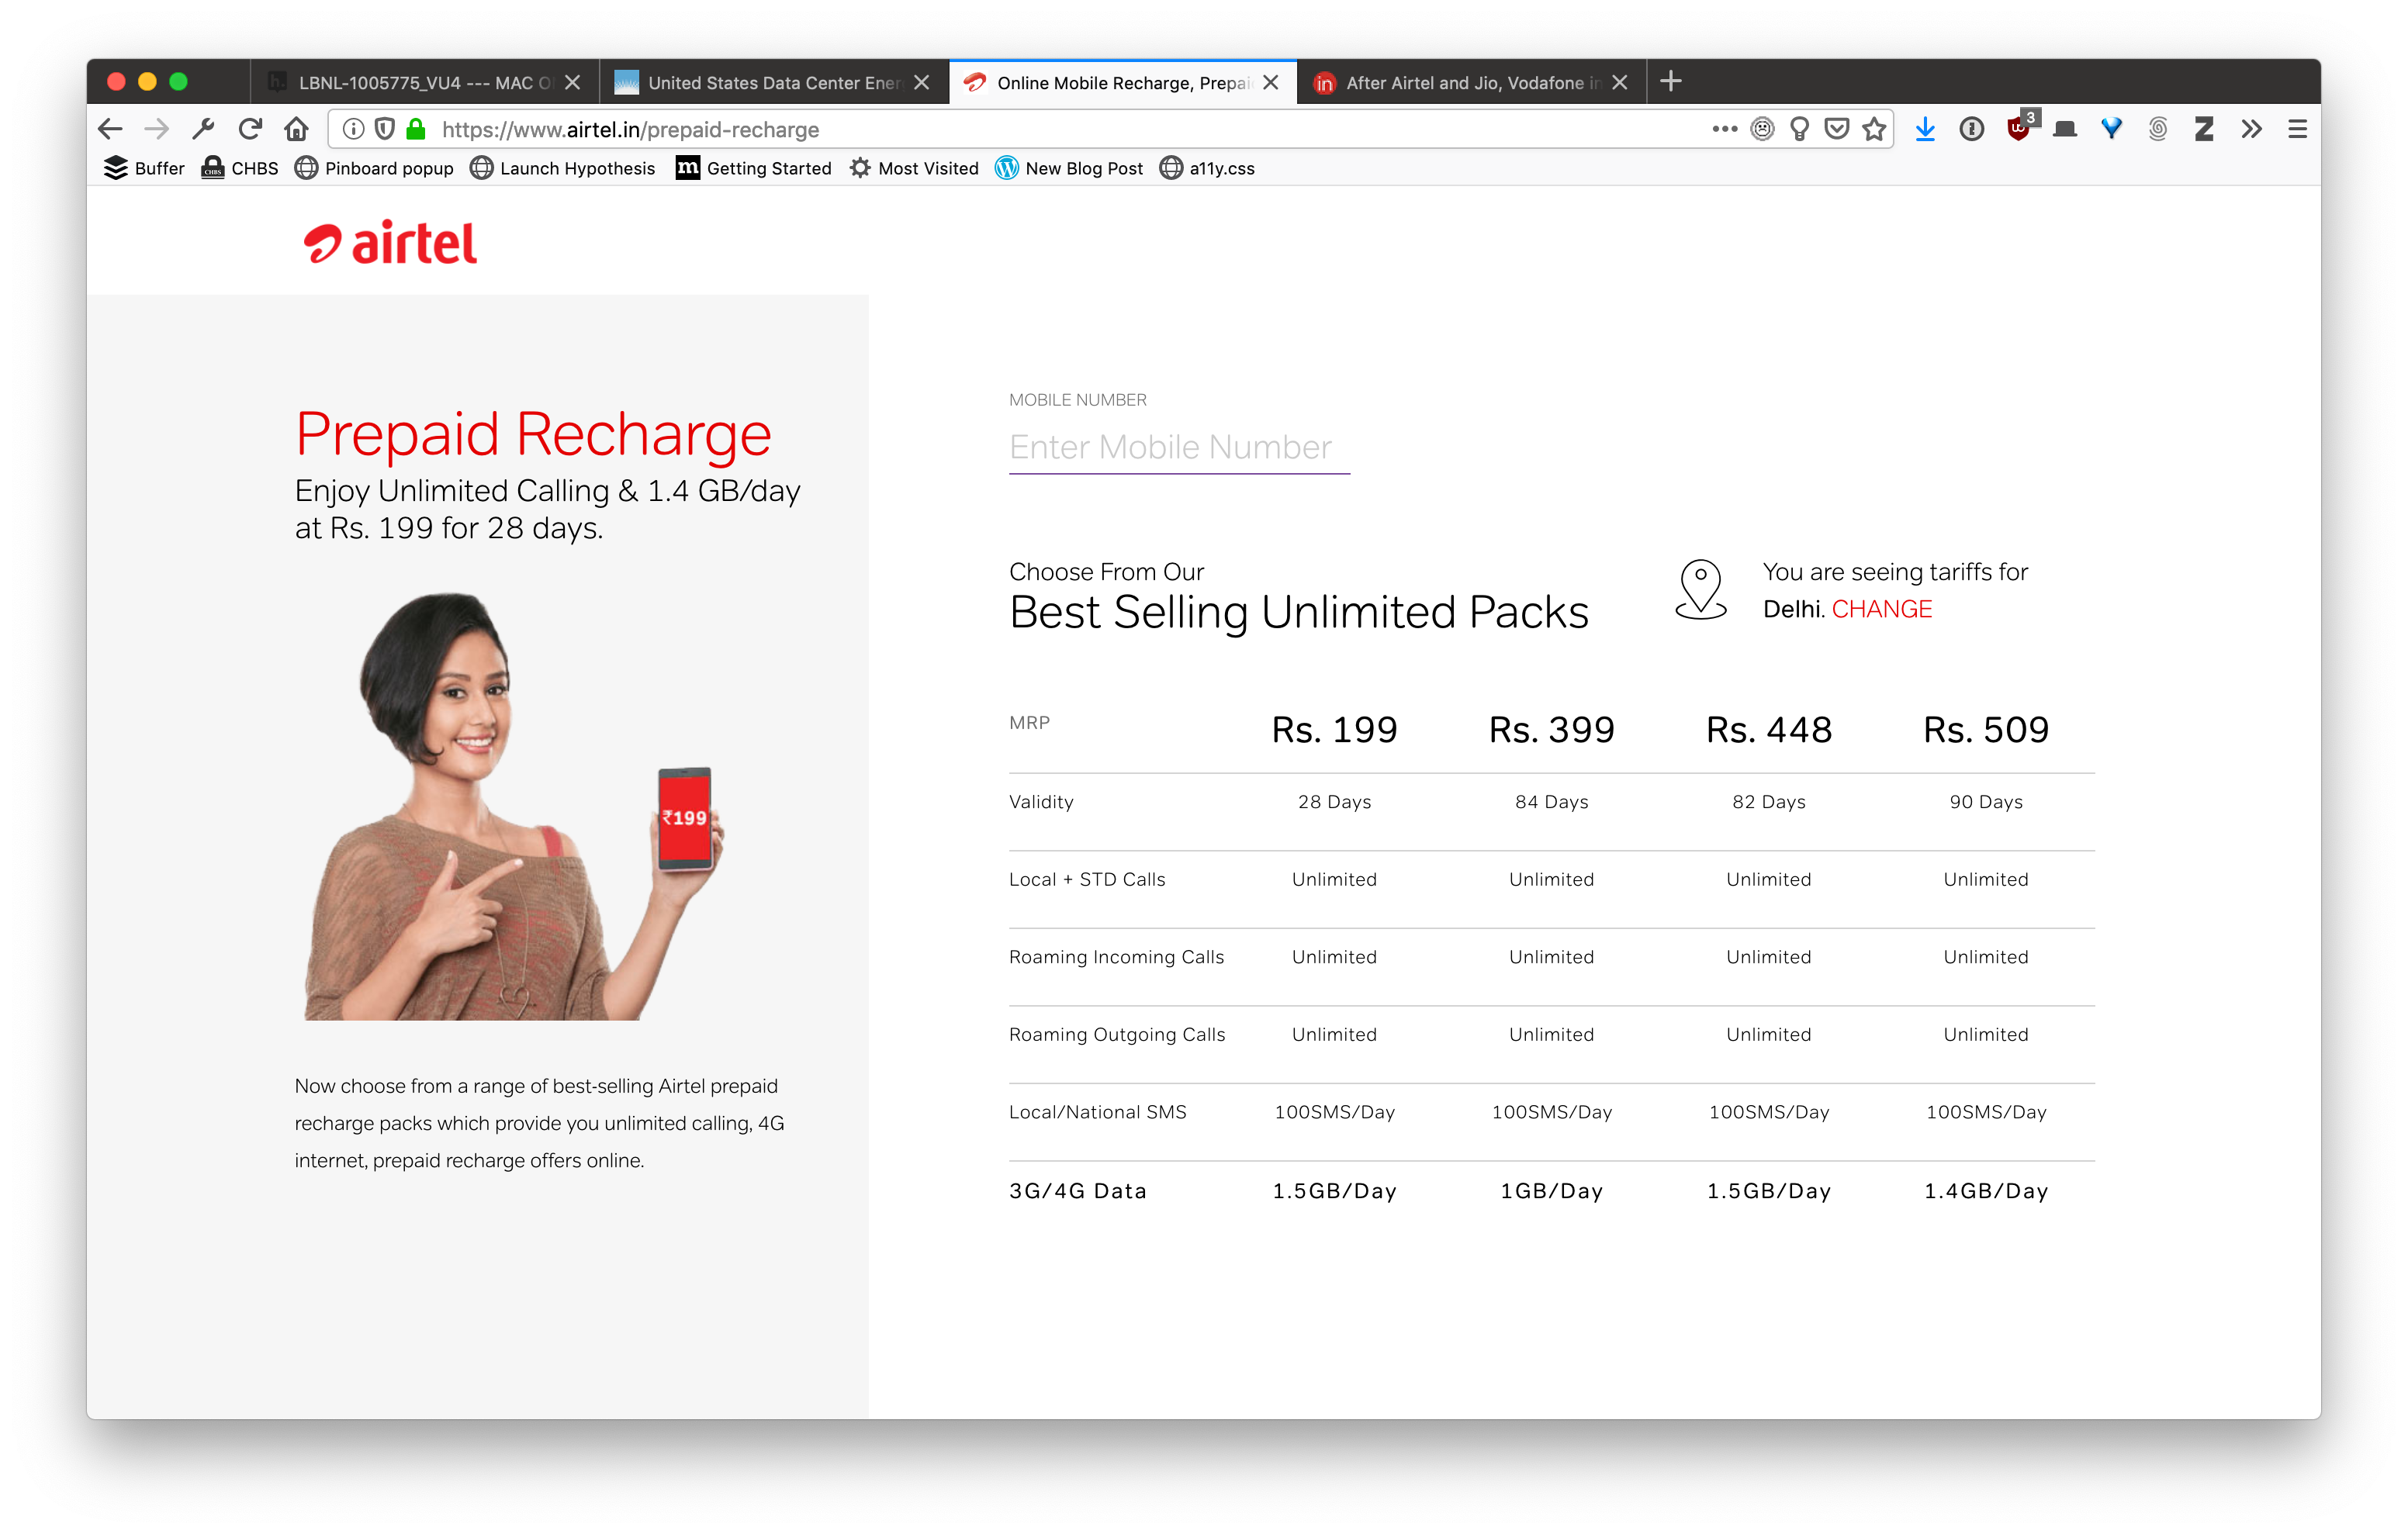Open the Firefox hamburger menu

point(2297,129)
